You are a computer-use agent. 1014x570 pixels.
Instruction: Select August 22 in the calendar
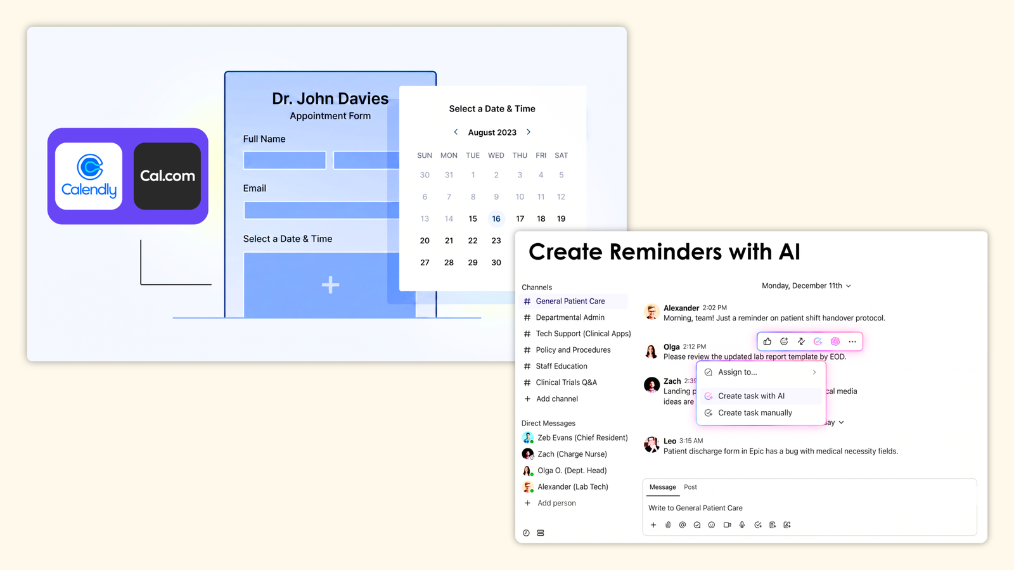click(x=473, y=241)
